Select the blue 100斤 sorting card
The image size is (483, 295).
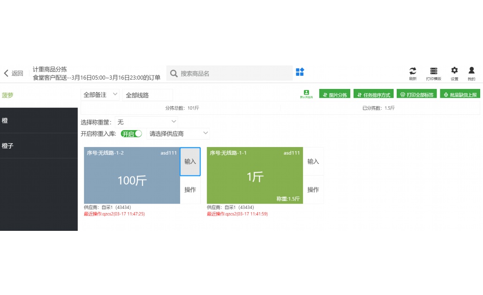[x=132, y=175]
